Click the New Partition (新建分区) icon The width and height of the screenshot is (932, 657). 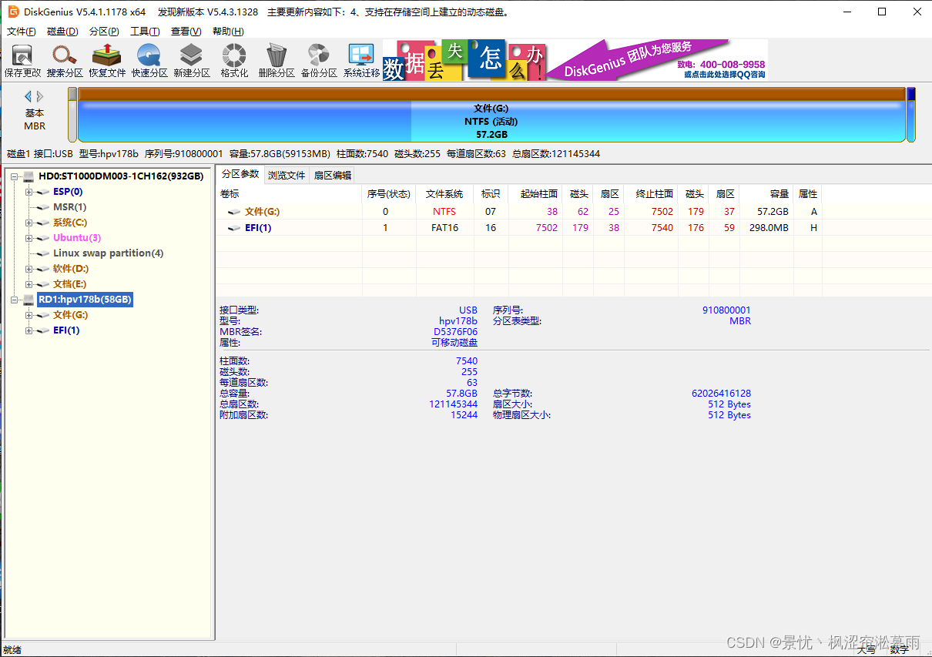(192, 61)
